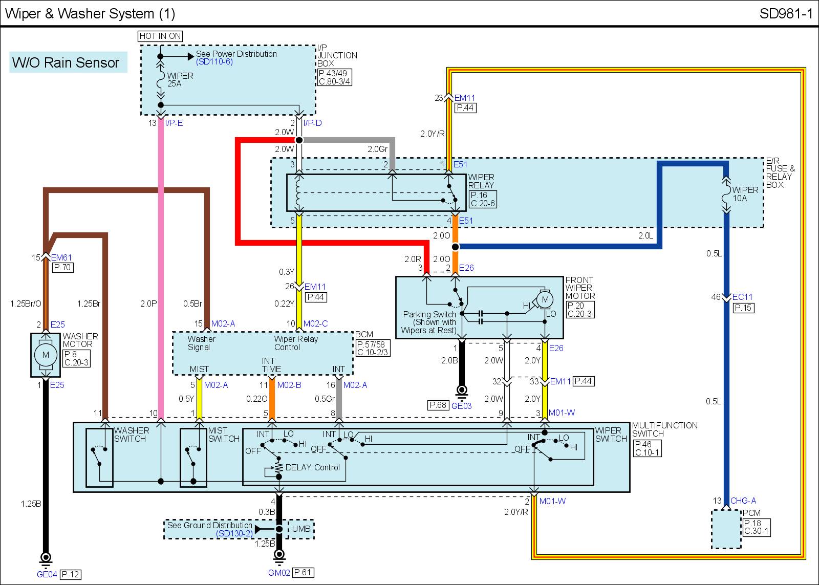Open multifunction switch reference P.46 C.10-1
This screenshot has width=819, height=585.
click(x=648, y=449)
